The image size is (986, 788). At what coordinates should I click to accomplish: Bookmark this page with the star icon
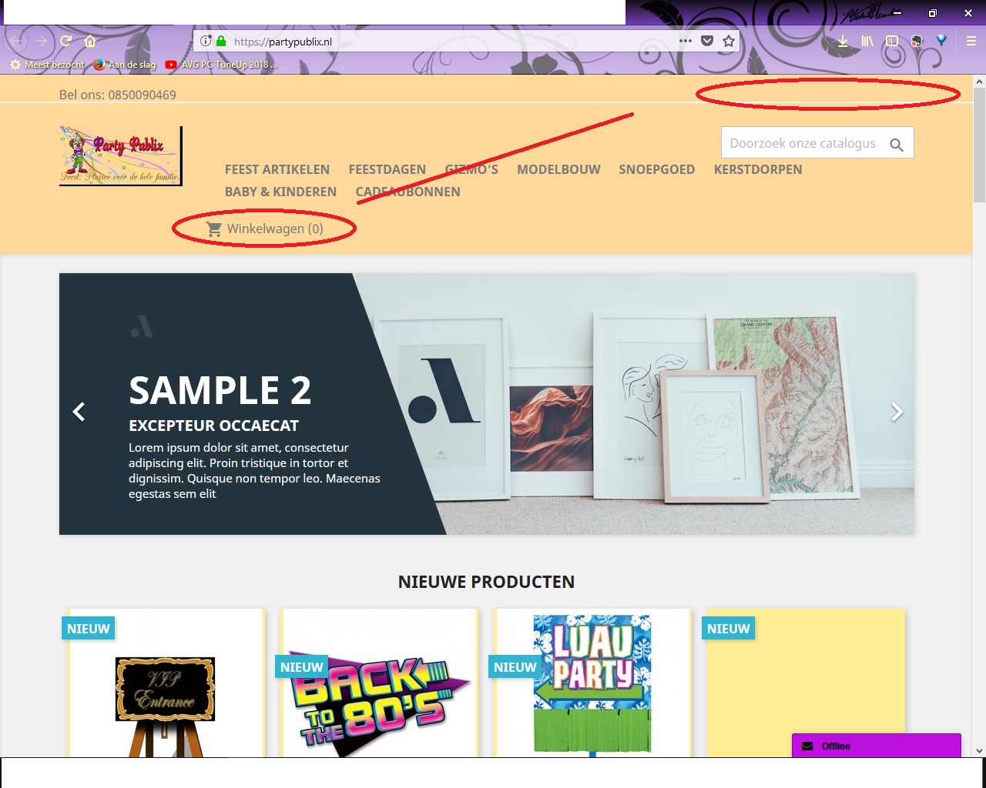728,42
